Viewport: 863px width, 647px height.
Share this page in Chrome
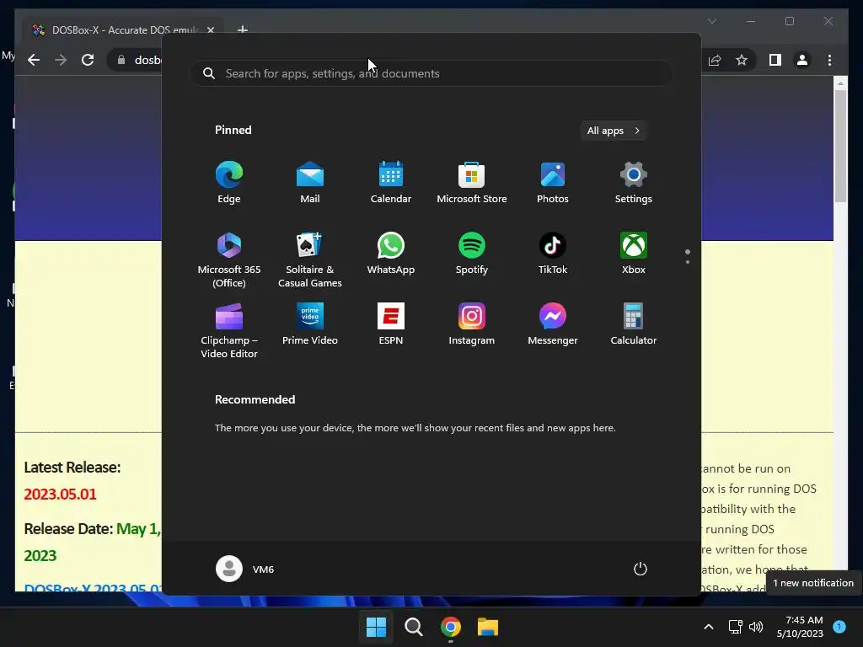pyautogui.click(x=715, y=60)
